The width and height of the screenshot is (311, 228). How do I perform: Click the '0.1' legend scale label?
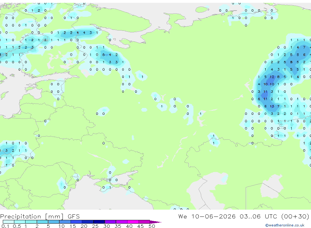pyautogui.click(x=5, y=226)
